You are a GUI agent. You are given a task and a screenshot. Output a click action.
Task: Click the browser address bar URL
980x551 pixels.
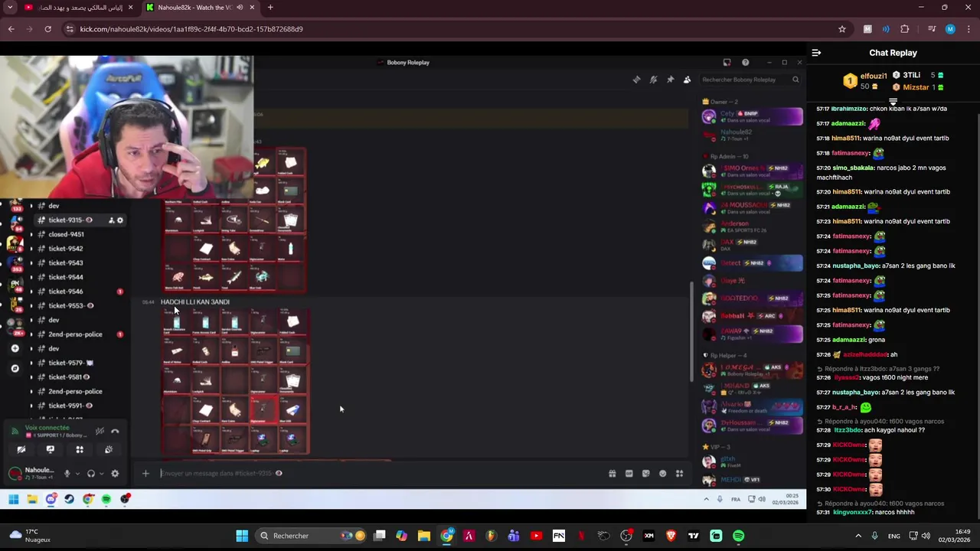[x=191, y=29]
